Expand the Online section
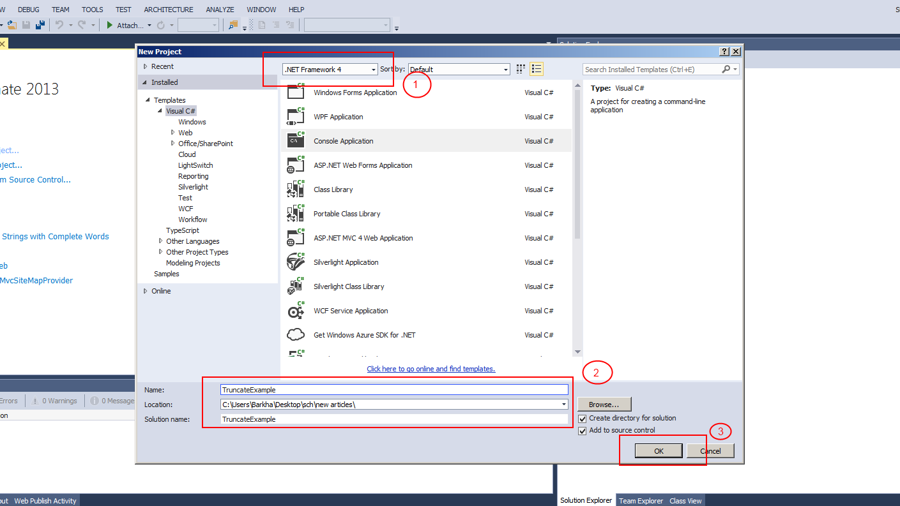 146,291
